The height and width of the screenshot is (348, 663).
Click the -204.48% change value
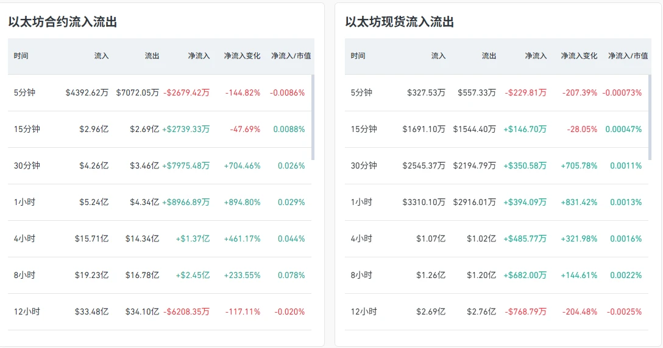point(580,311)
